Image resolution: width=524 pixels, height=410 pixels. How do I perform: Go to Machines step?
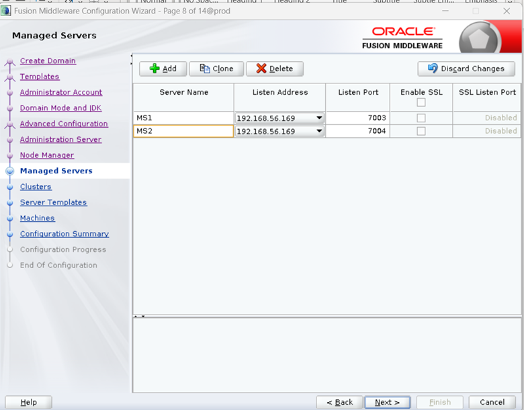37,218
